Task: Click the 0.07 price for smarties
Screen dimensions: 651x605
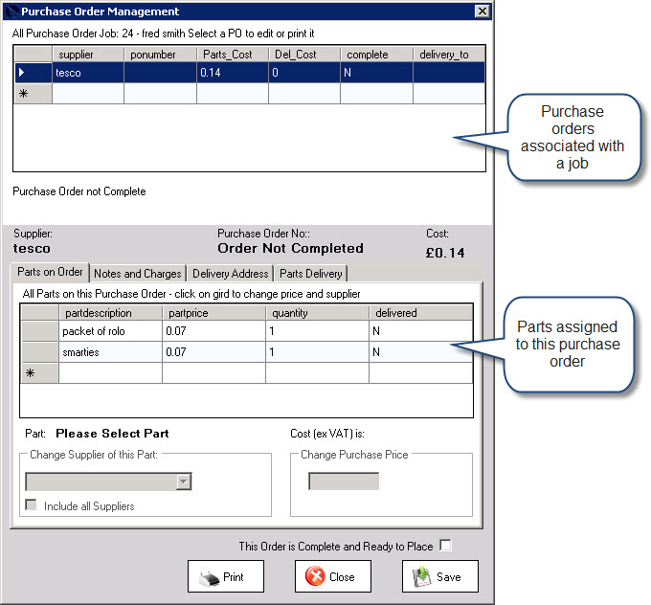Action: tap(213, 352)
